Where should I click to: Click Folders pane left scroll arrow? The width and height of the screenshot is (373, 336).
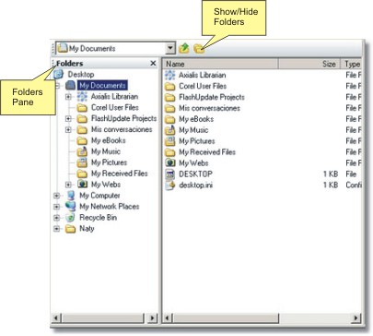pos(56,318)
